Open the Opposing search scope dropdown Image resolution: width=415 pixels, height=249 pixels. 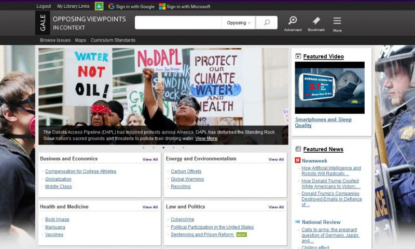[239, 23]
